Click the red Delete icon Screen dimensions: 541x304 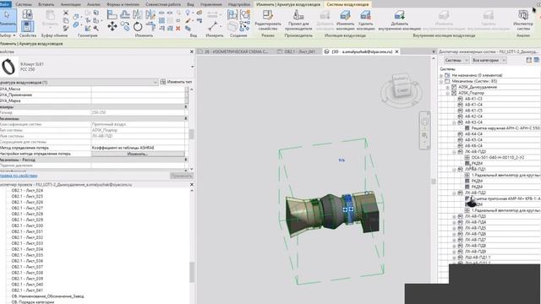pos(178,28)
